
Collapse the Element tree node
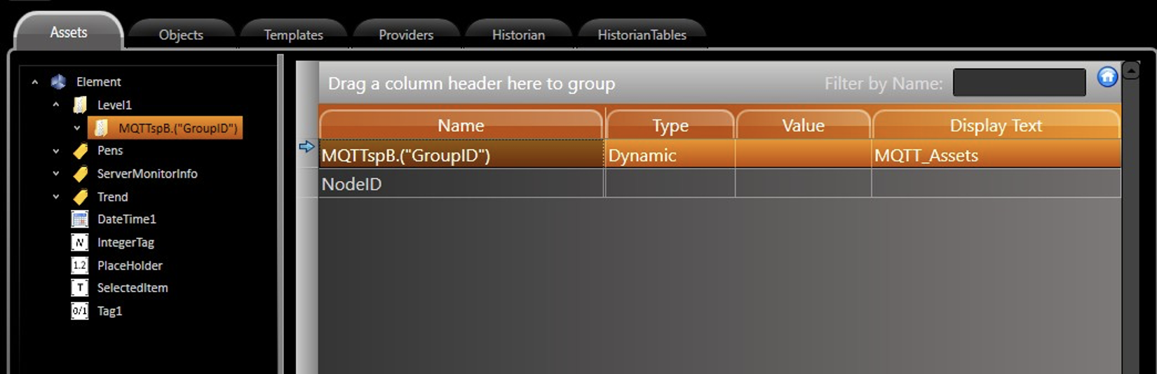tap(35, 82)
